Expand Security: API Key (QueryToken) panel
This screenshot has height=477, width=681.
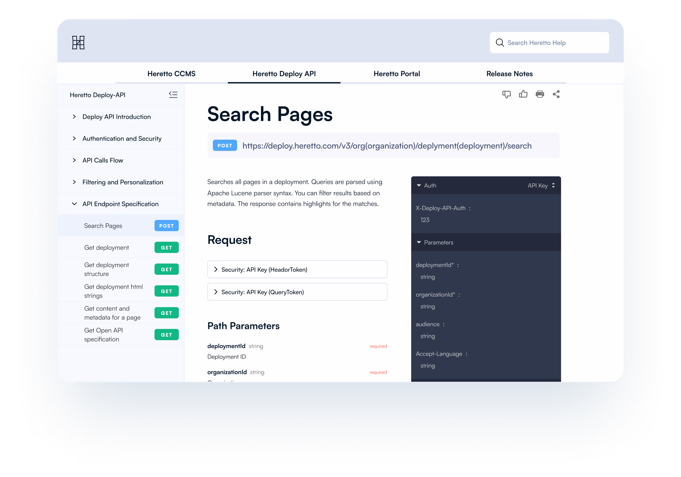[x=297, y=292]
